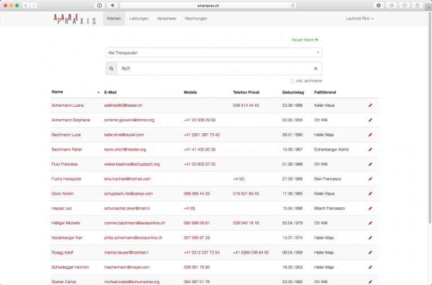Image resolution: width=432 pixels, height=285 pixels.
Task: Click the Telefon Privat column header
Action: 246,92
